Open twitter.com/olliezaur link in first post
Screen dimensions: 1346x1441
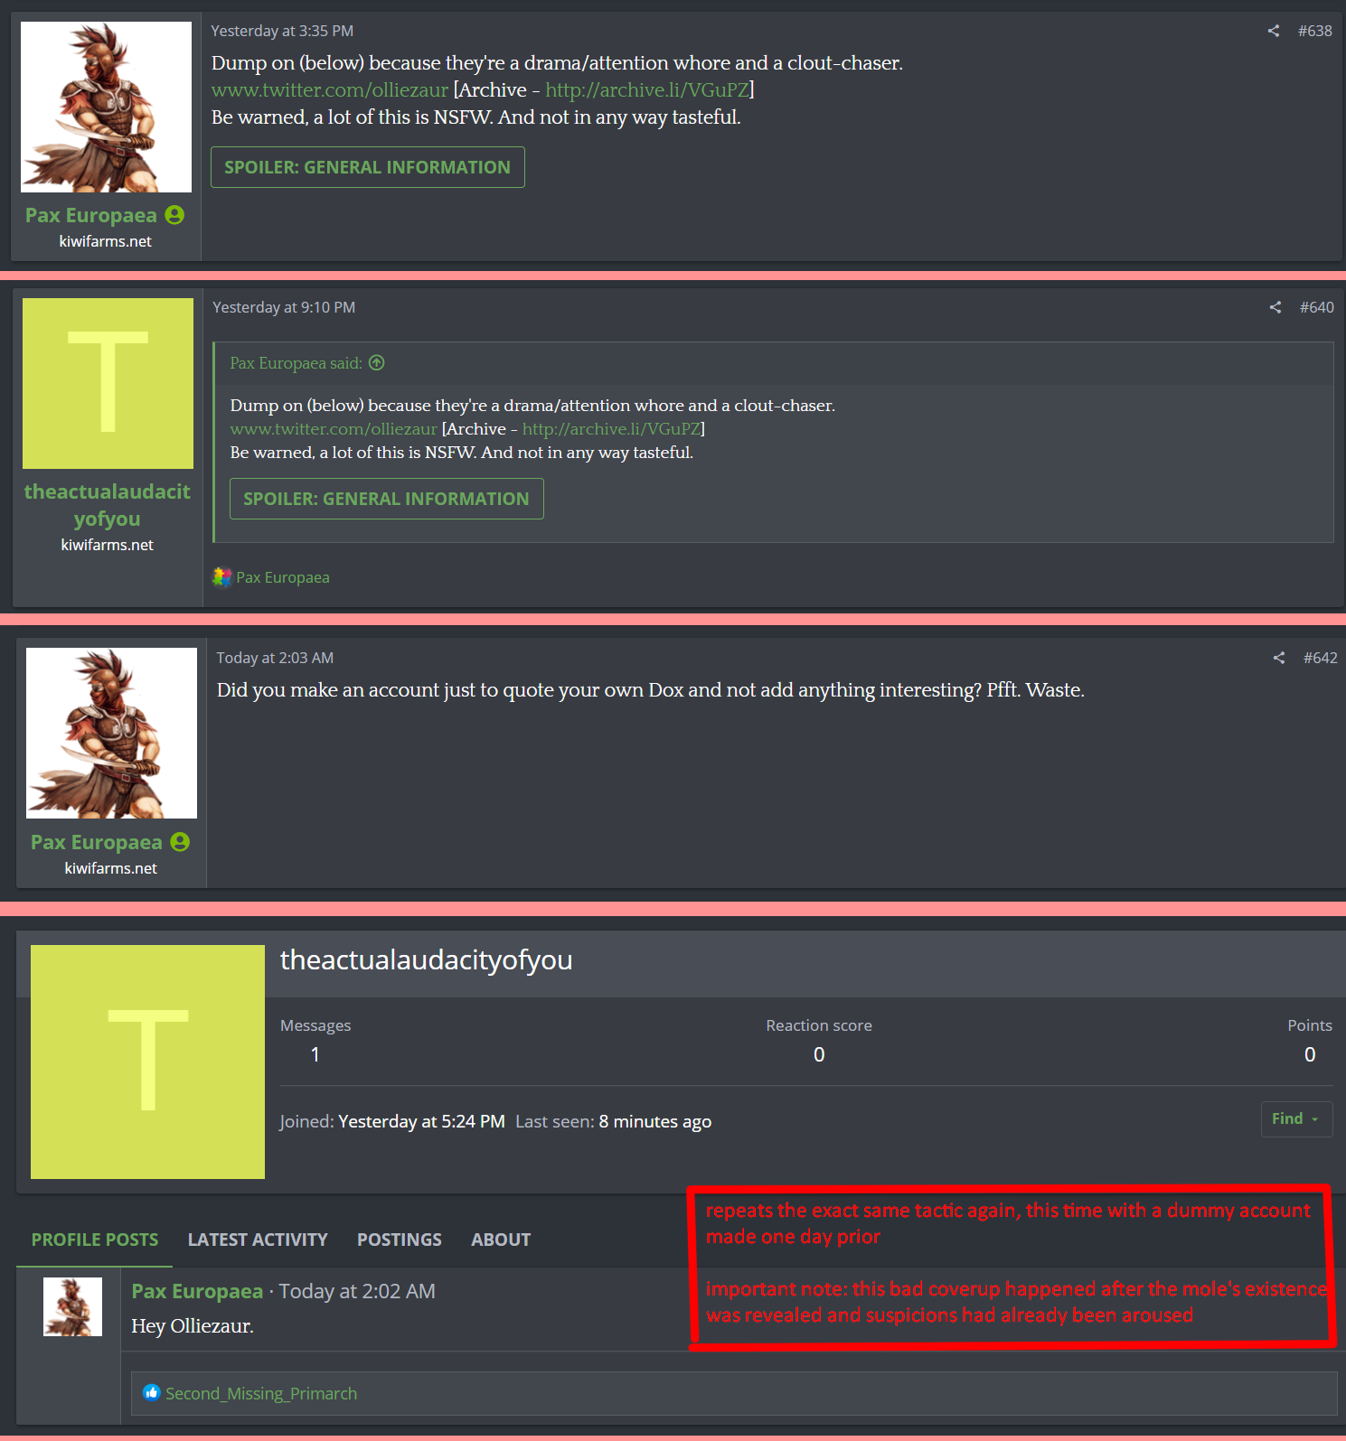330,89
